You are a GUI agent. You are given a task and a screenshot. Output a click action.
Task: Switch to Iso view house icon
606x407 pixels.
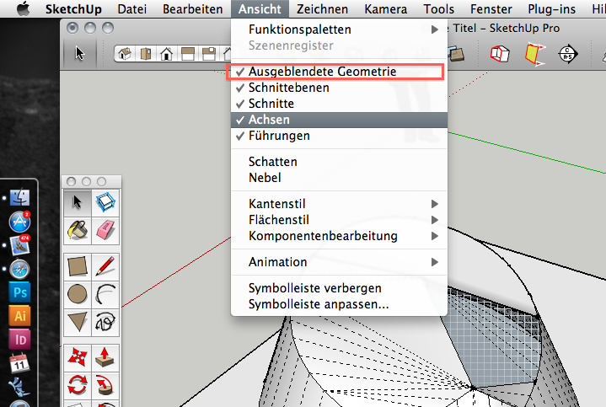pyautogui.click(x=125, y=54)
